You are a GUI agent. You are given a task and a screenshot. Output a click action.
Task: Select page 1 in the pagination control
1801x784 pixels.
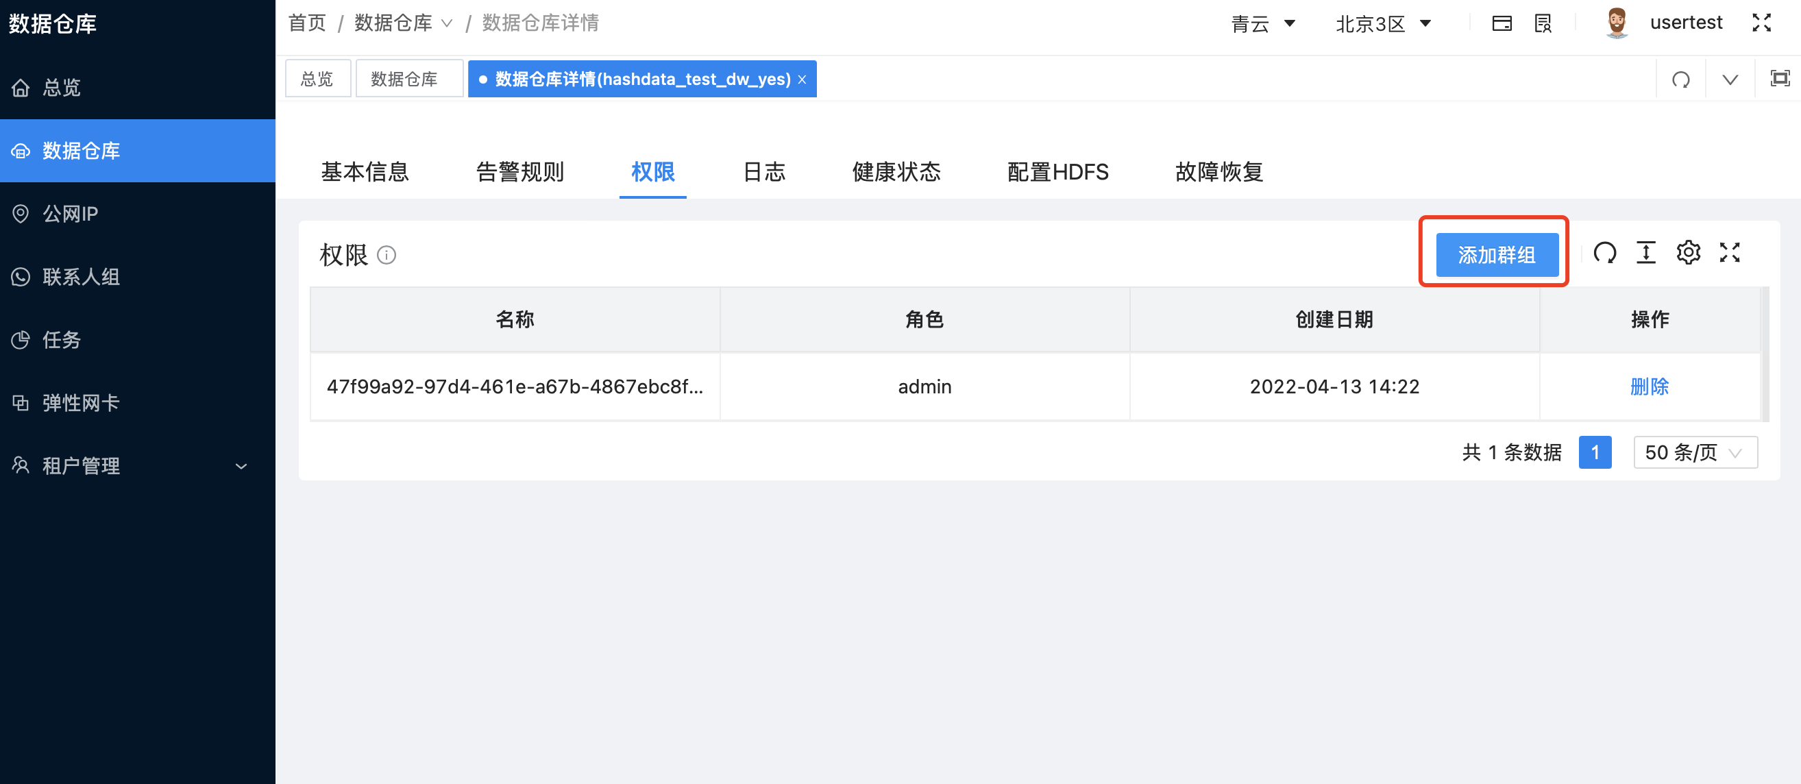[1595, 452]
